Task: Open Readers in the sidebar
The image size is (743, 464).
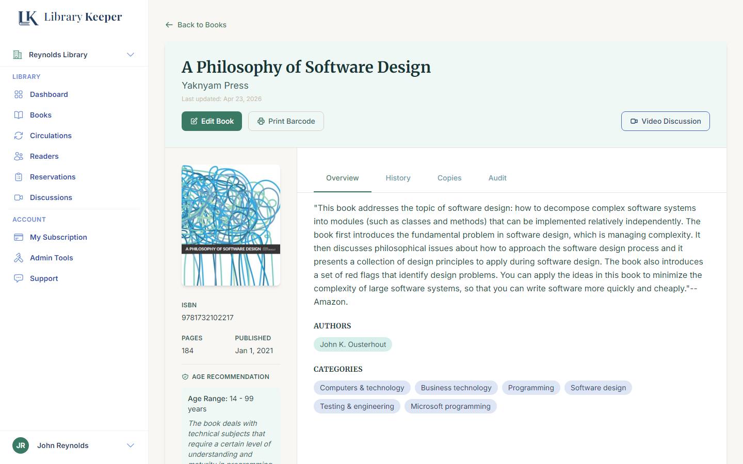Action: 74,156
